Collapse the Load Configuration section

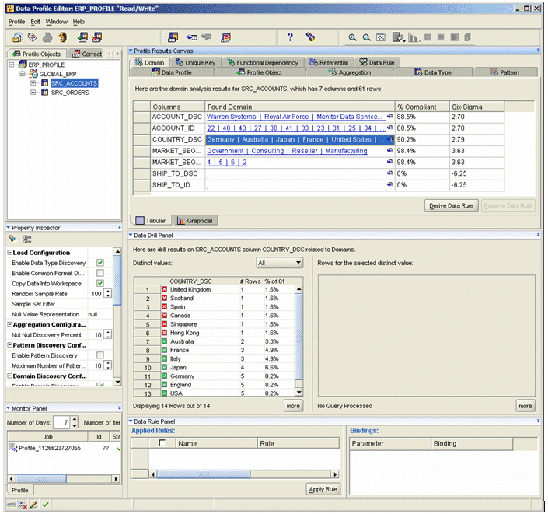(x=9, y=253)
